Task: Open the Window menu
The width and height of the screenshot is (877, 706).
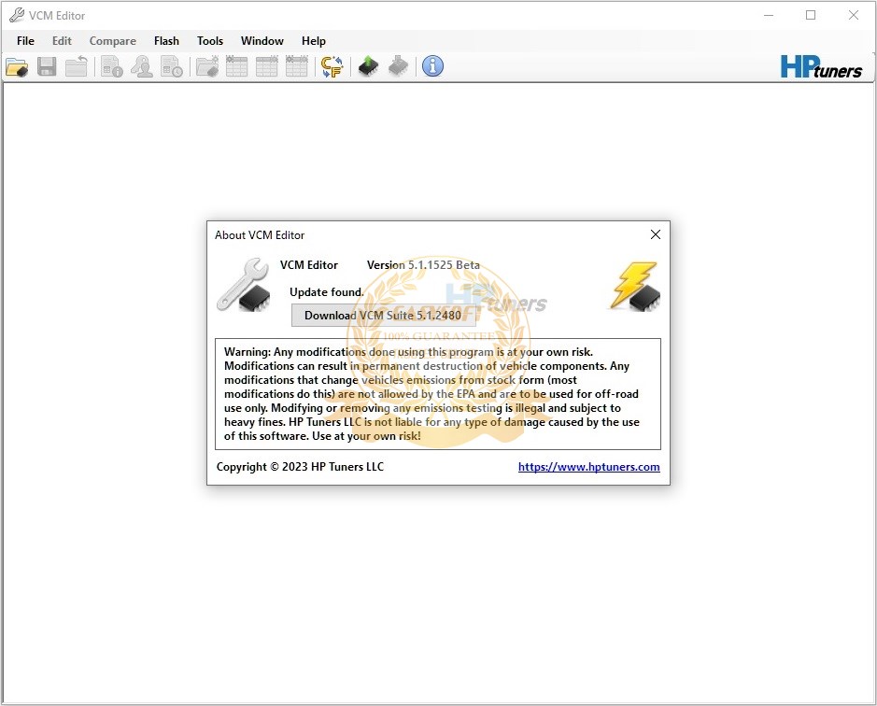Action: click(x=262, y=41)
